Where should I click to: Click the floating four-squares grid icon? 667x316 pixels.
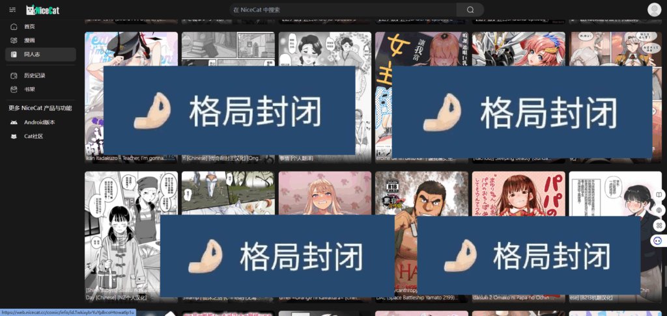point(659,226)
